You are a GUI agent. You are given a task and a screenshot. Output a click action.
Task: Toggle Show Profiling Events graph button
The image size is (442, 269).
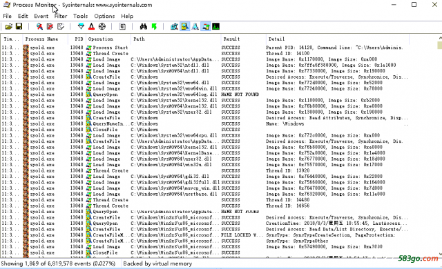[x=216, y=27]
